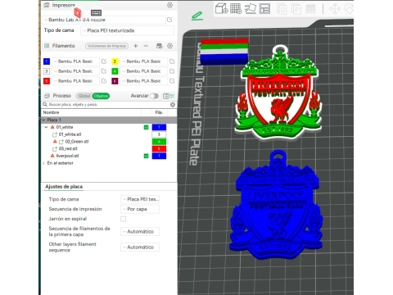Viewport: 393px width, 295px height.
Task: Open filament settings gear icon
Action: pos(169,46)
